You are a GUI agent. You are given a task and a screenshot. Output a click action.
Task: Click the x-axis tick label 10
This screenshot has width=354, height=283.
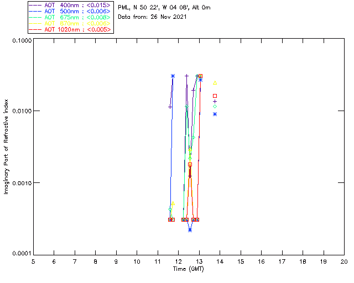pos(137,261)
